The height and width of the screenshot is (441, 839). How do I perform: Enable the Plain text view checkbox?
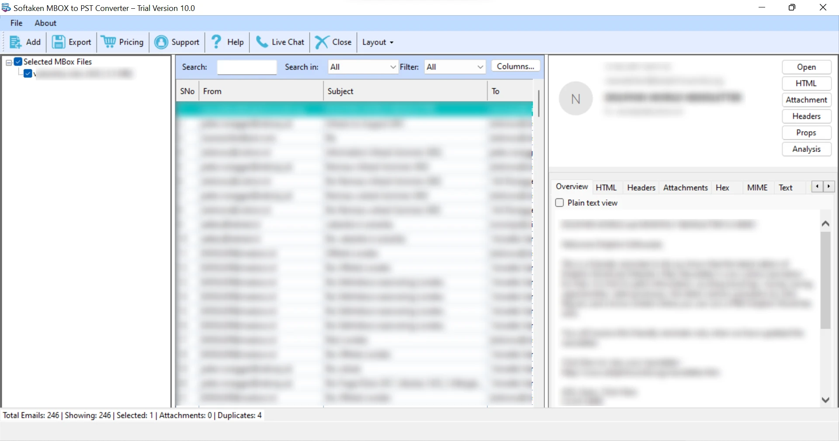(x=559, y=203)
